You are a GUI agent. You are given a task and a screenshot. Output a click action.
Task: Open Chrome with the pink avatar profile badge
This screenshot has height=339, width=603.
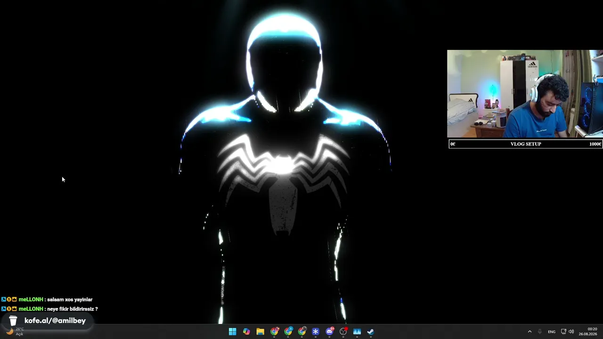[274, 331]
